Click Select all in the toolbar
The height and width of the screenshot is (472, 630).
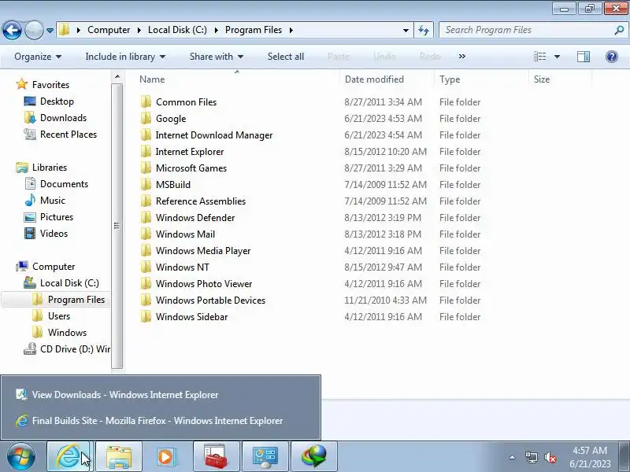286,57
